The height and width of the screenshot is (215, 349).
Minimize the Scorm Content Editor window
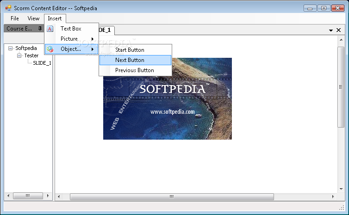click(310, 8)
